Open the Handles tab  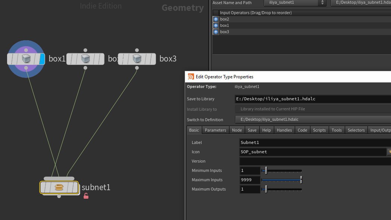(284, 130)
